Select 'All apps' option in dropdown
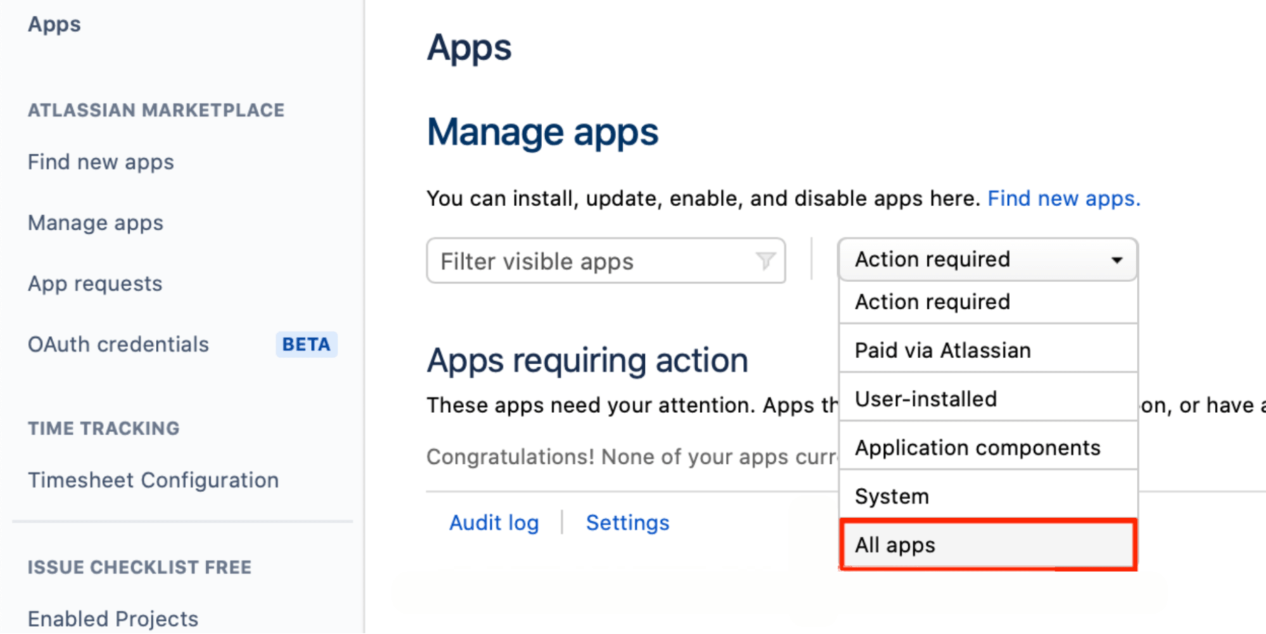This screenshot has height=634, width=1266. pos(988,545)
